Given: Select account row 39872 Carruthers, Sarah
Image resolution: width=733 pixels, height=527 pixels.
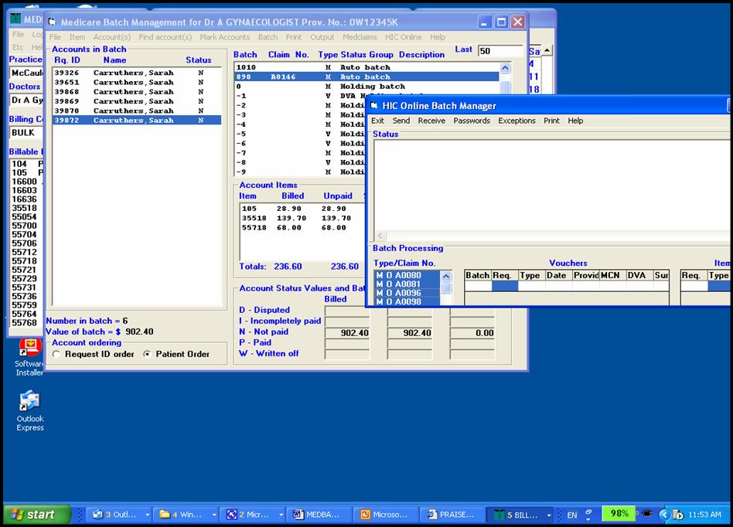Looking at the screenshot, I should (137, 120).
